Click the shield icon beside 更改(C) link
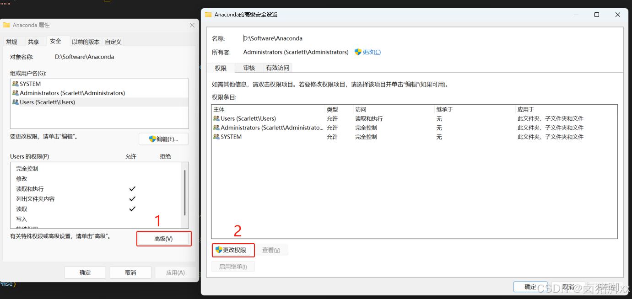Screen dimensions: 632x299 [358, 52]
